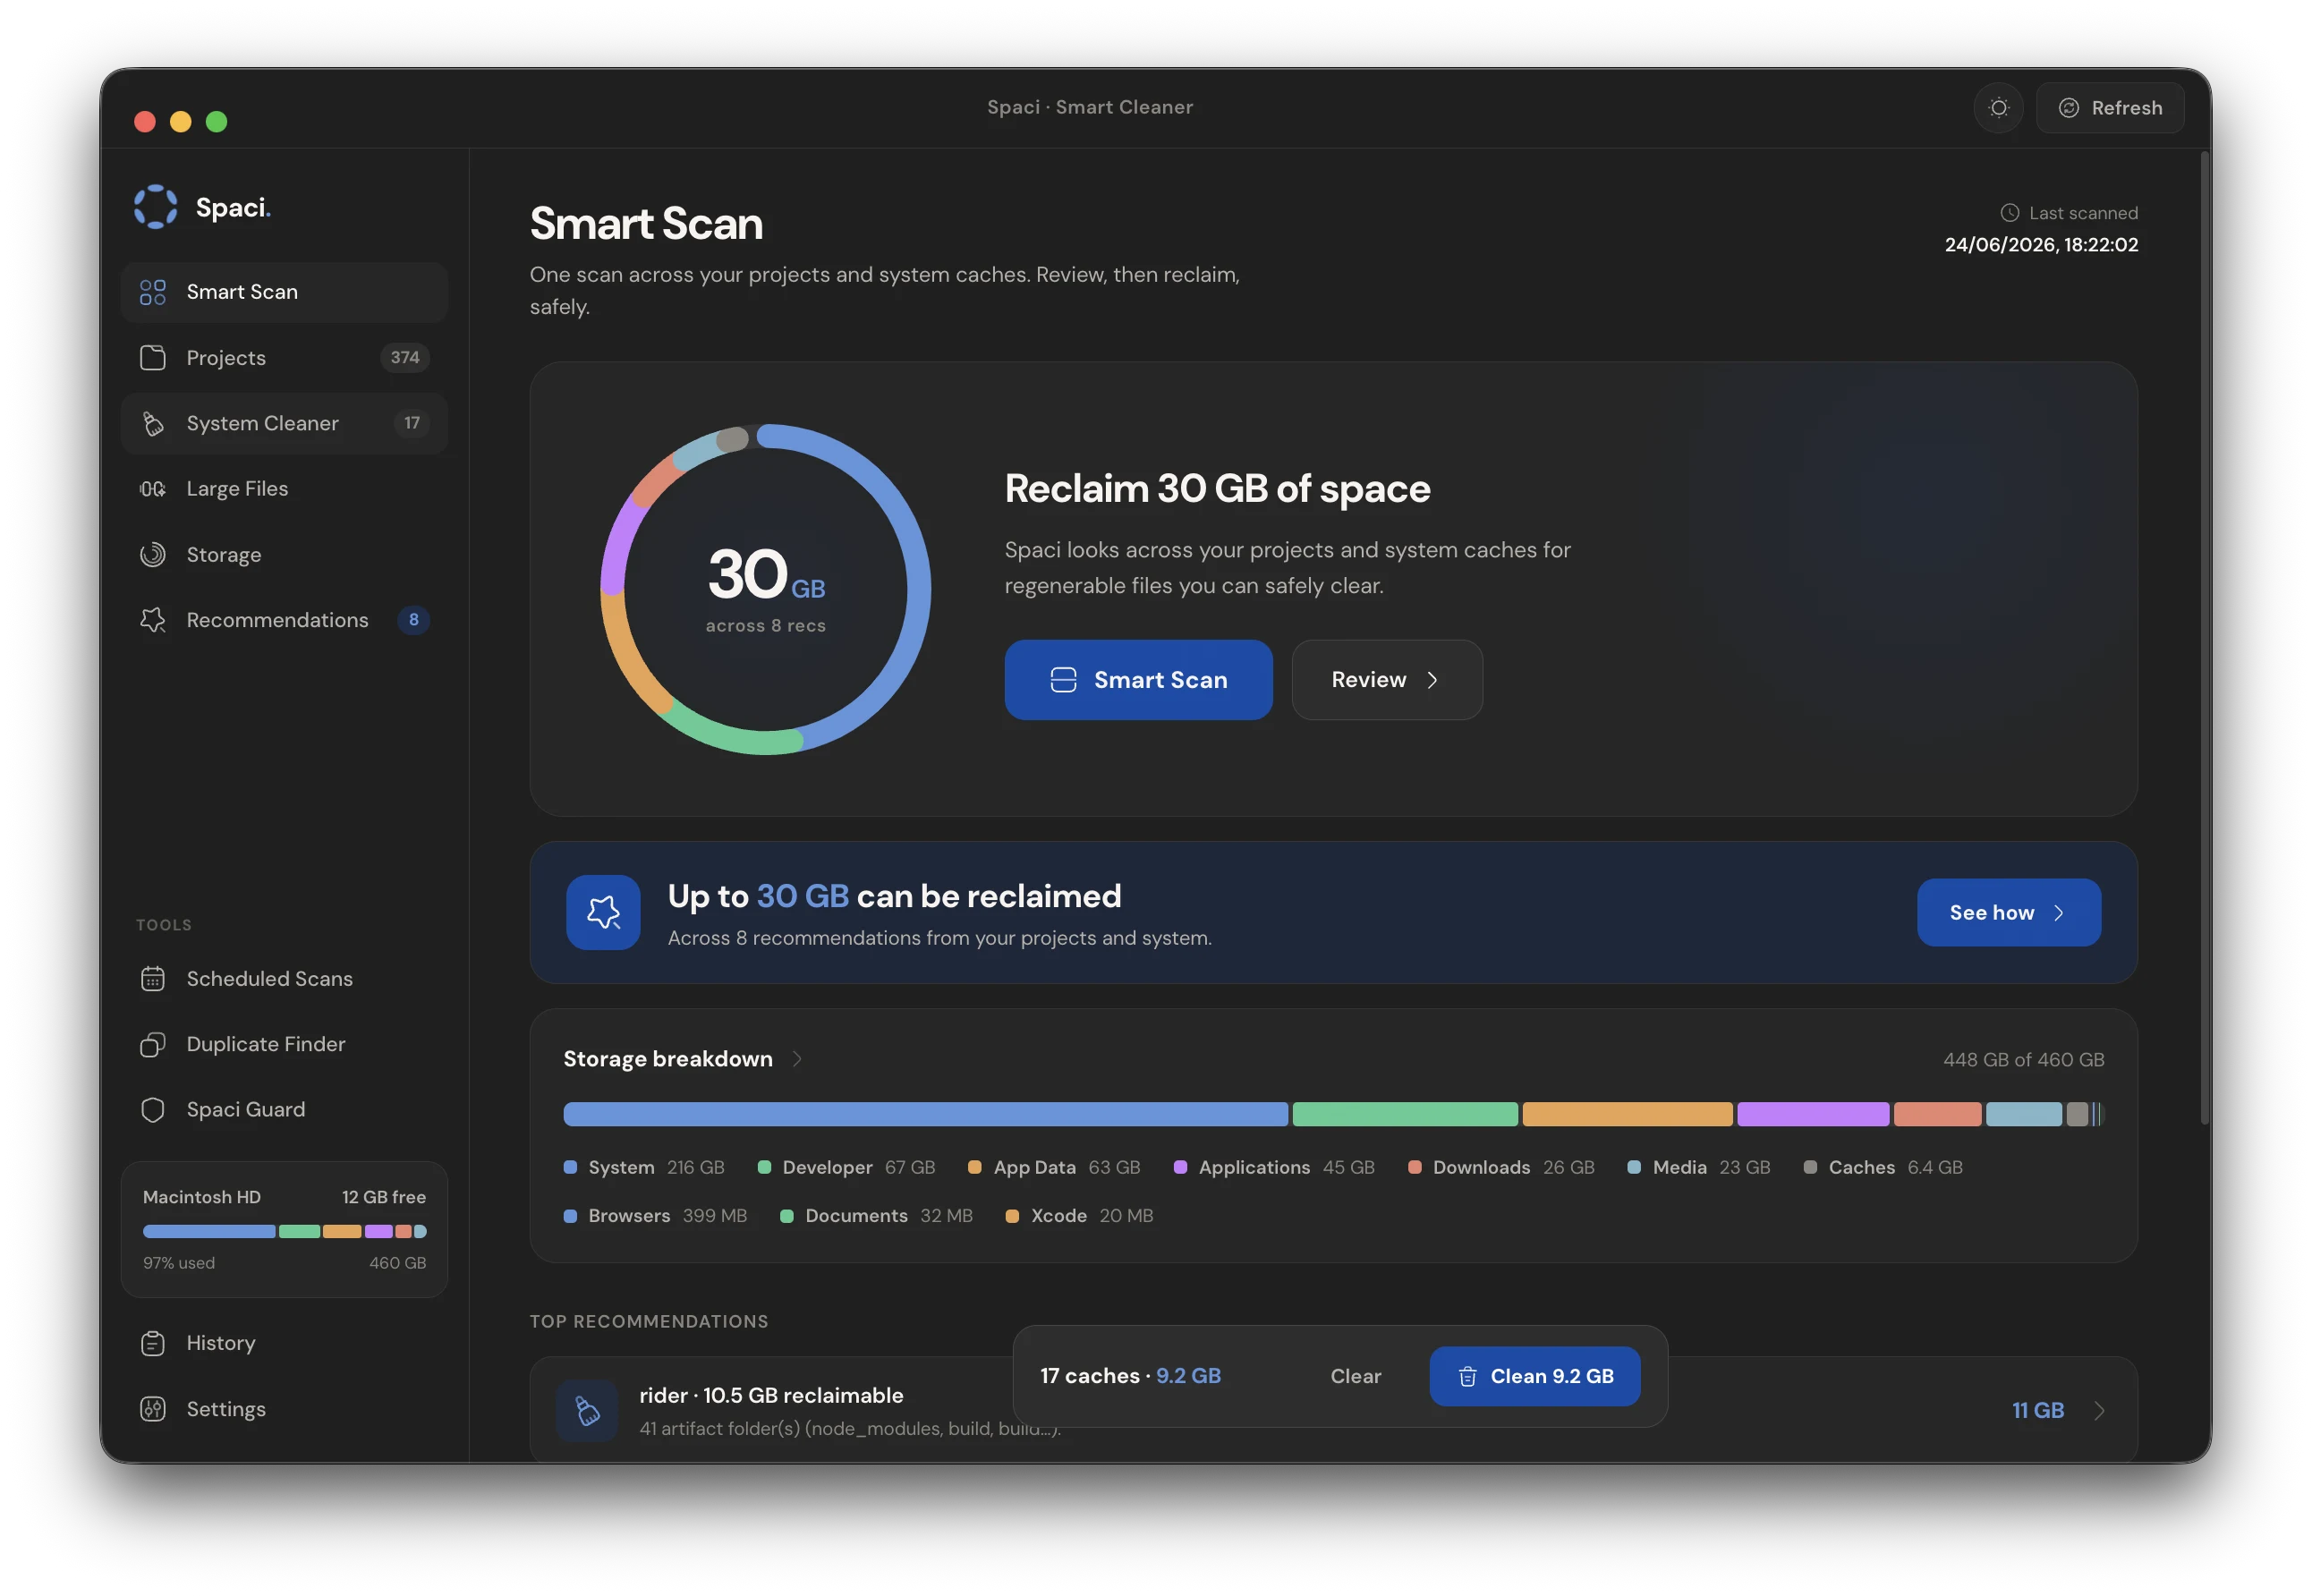
Task: Click the 17 badge on System Cleaner
Action: coord(411,423)
